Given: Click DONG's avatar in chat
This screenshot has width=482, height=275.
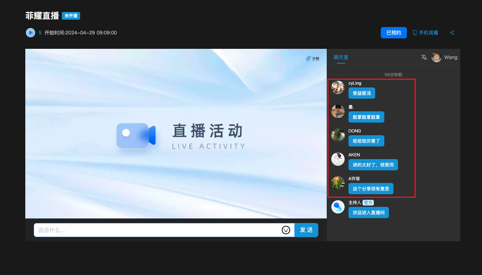Looking at the screenshot, I should pyautogui.click(x=338, y=135).
